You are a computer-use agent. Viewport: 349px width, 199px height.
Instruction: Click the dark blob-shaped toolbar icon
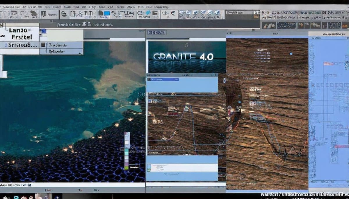34,14
